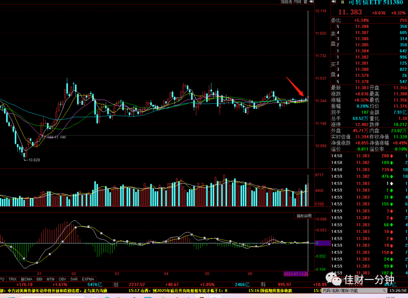Image resolution: width=408 pixels, height=298 pixels.
Task: Click the 加自选 add-to-watchlist button
Action: pyautogui.click(x=286, y=2)
